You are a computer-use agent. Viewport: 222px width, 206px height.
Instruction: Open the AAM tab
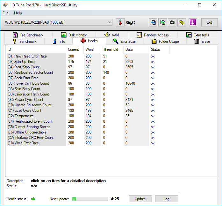click(x=112, y=35)
